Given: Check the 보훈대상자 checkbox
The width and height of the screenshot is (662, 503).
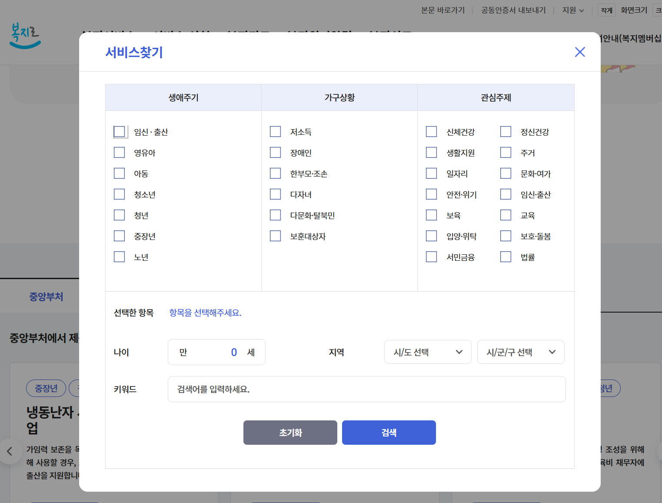Looking at the screenshot, I should click(275, 236).
